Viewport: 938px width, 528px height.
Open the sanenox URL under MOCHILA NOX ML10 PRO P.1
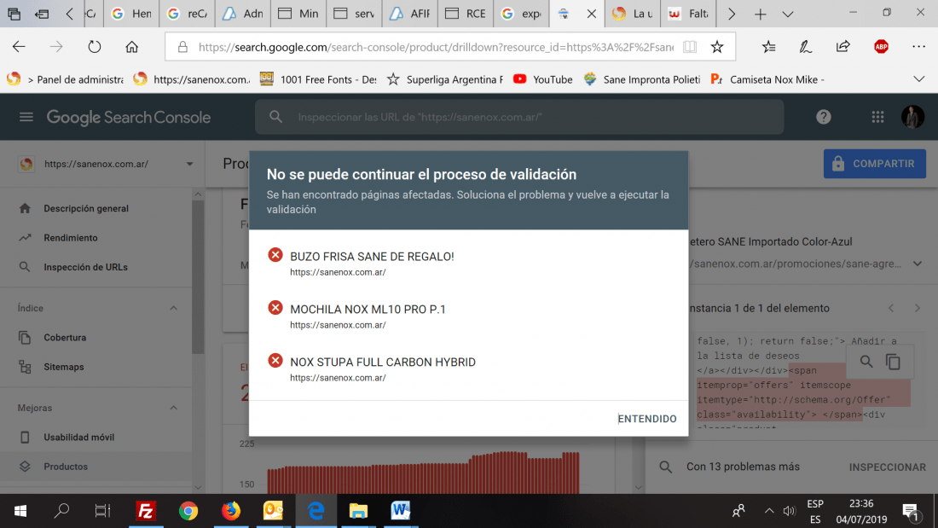(338, 325)
